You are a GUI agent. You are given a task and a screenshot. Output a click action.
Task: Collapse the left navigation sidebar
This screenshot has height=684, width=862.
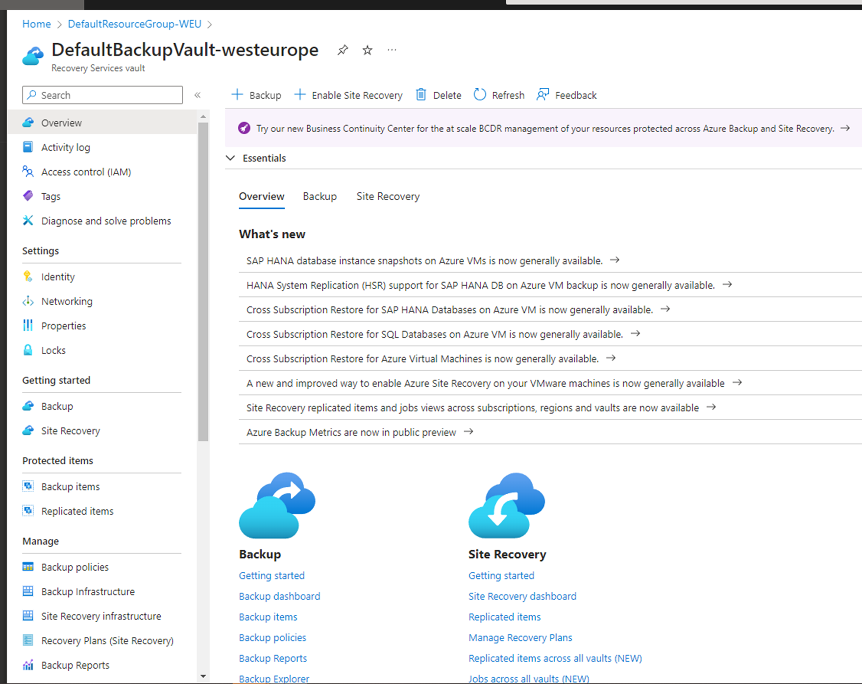coord(197,95)
